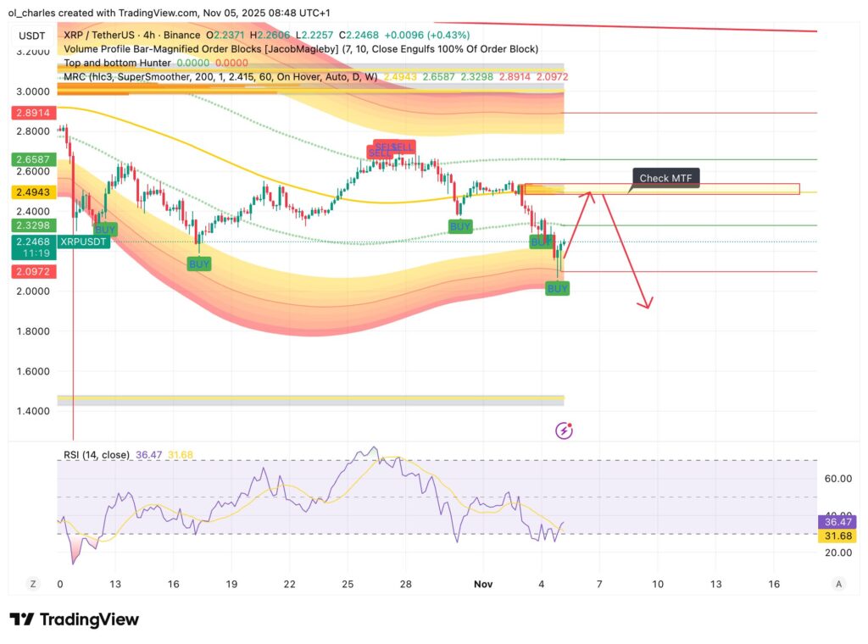
Task: Click the purple lightning bolt event icon
Action: [x=564, y=430]
